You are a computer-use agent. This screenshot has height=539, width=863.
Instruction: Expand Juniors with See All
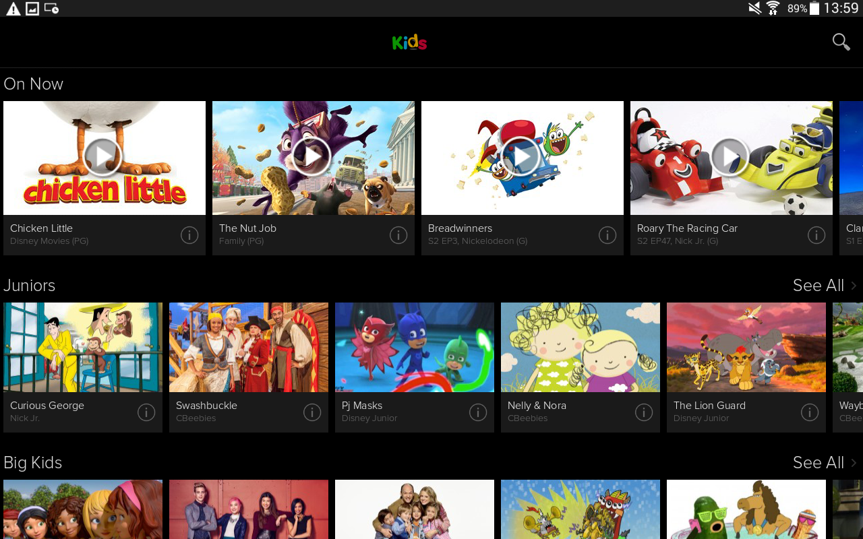point(825,286)
